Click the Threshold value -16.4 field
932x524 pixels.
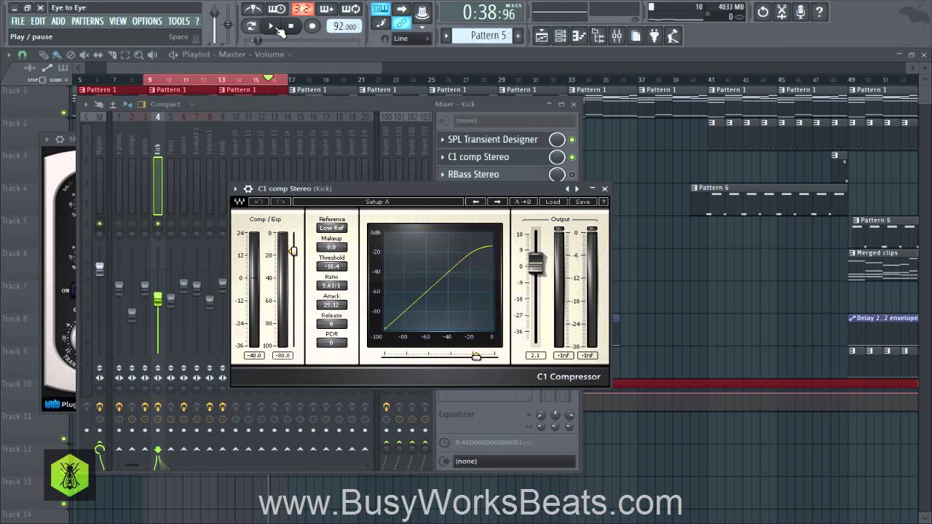pos(331,266)
